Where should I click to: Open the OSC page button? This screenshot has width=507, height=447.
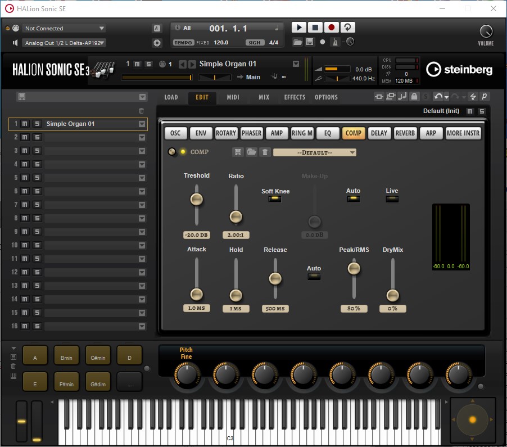[x=175, y=133]
